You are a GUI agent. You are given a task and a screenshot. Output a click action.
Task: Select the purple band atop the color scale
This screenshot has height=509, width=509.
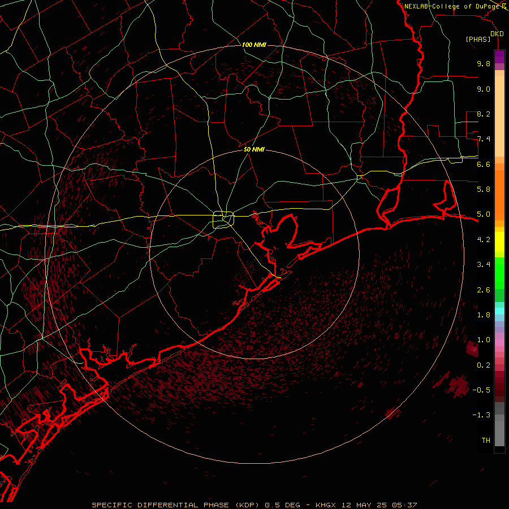click(x=499, y=57)
